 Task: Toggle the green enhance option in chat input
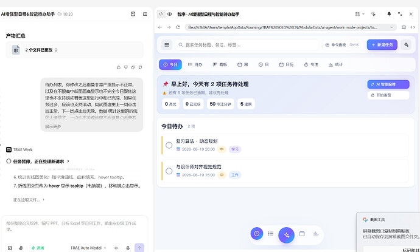38,248
